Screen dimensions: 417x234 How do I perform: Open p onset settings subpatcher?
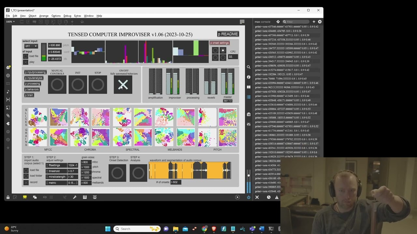click(x=220, y=43)
